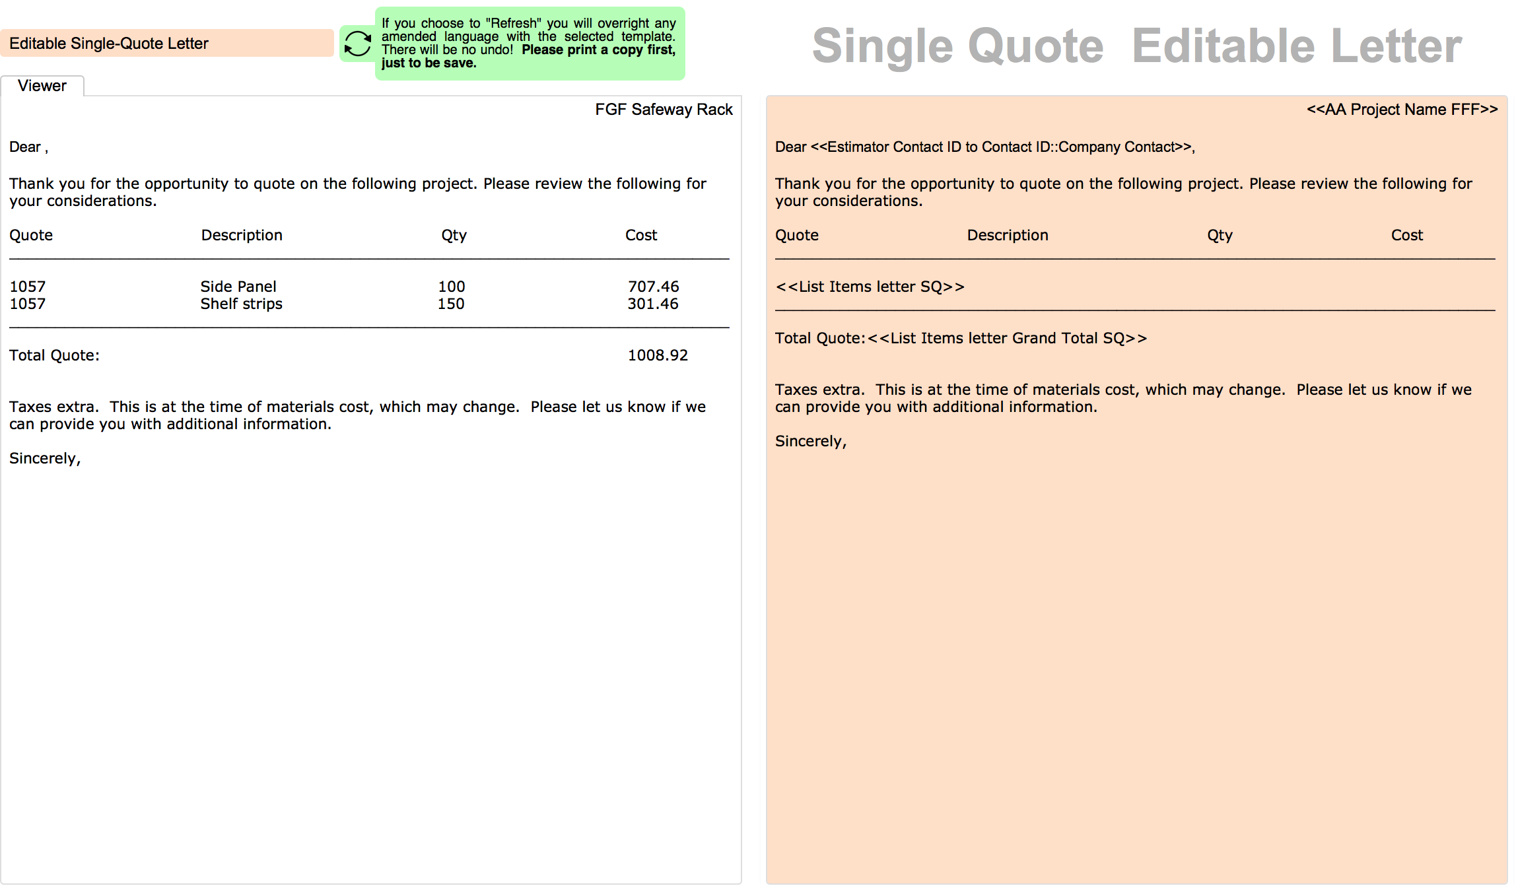The height and width of the screenshot is (890, 1516).
Task: Switch to the Viewer tab
Action: [x=42, y=86]
